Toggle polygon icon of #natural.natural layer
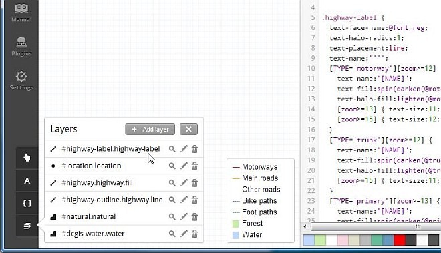Viewport: 441px width, 253px height. click(53, 217)
